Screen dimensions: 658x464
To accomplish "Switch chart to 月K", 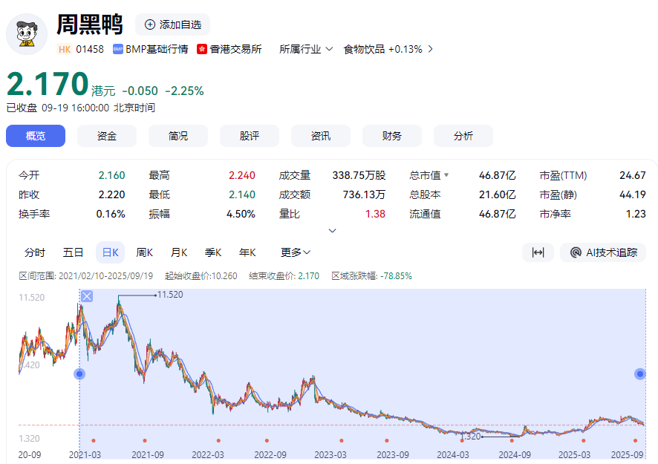I will click(179, 252).
